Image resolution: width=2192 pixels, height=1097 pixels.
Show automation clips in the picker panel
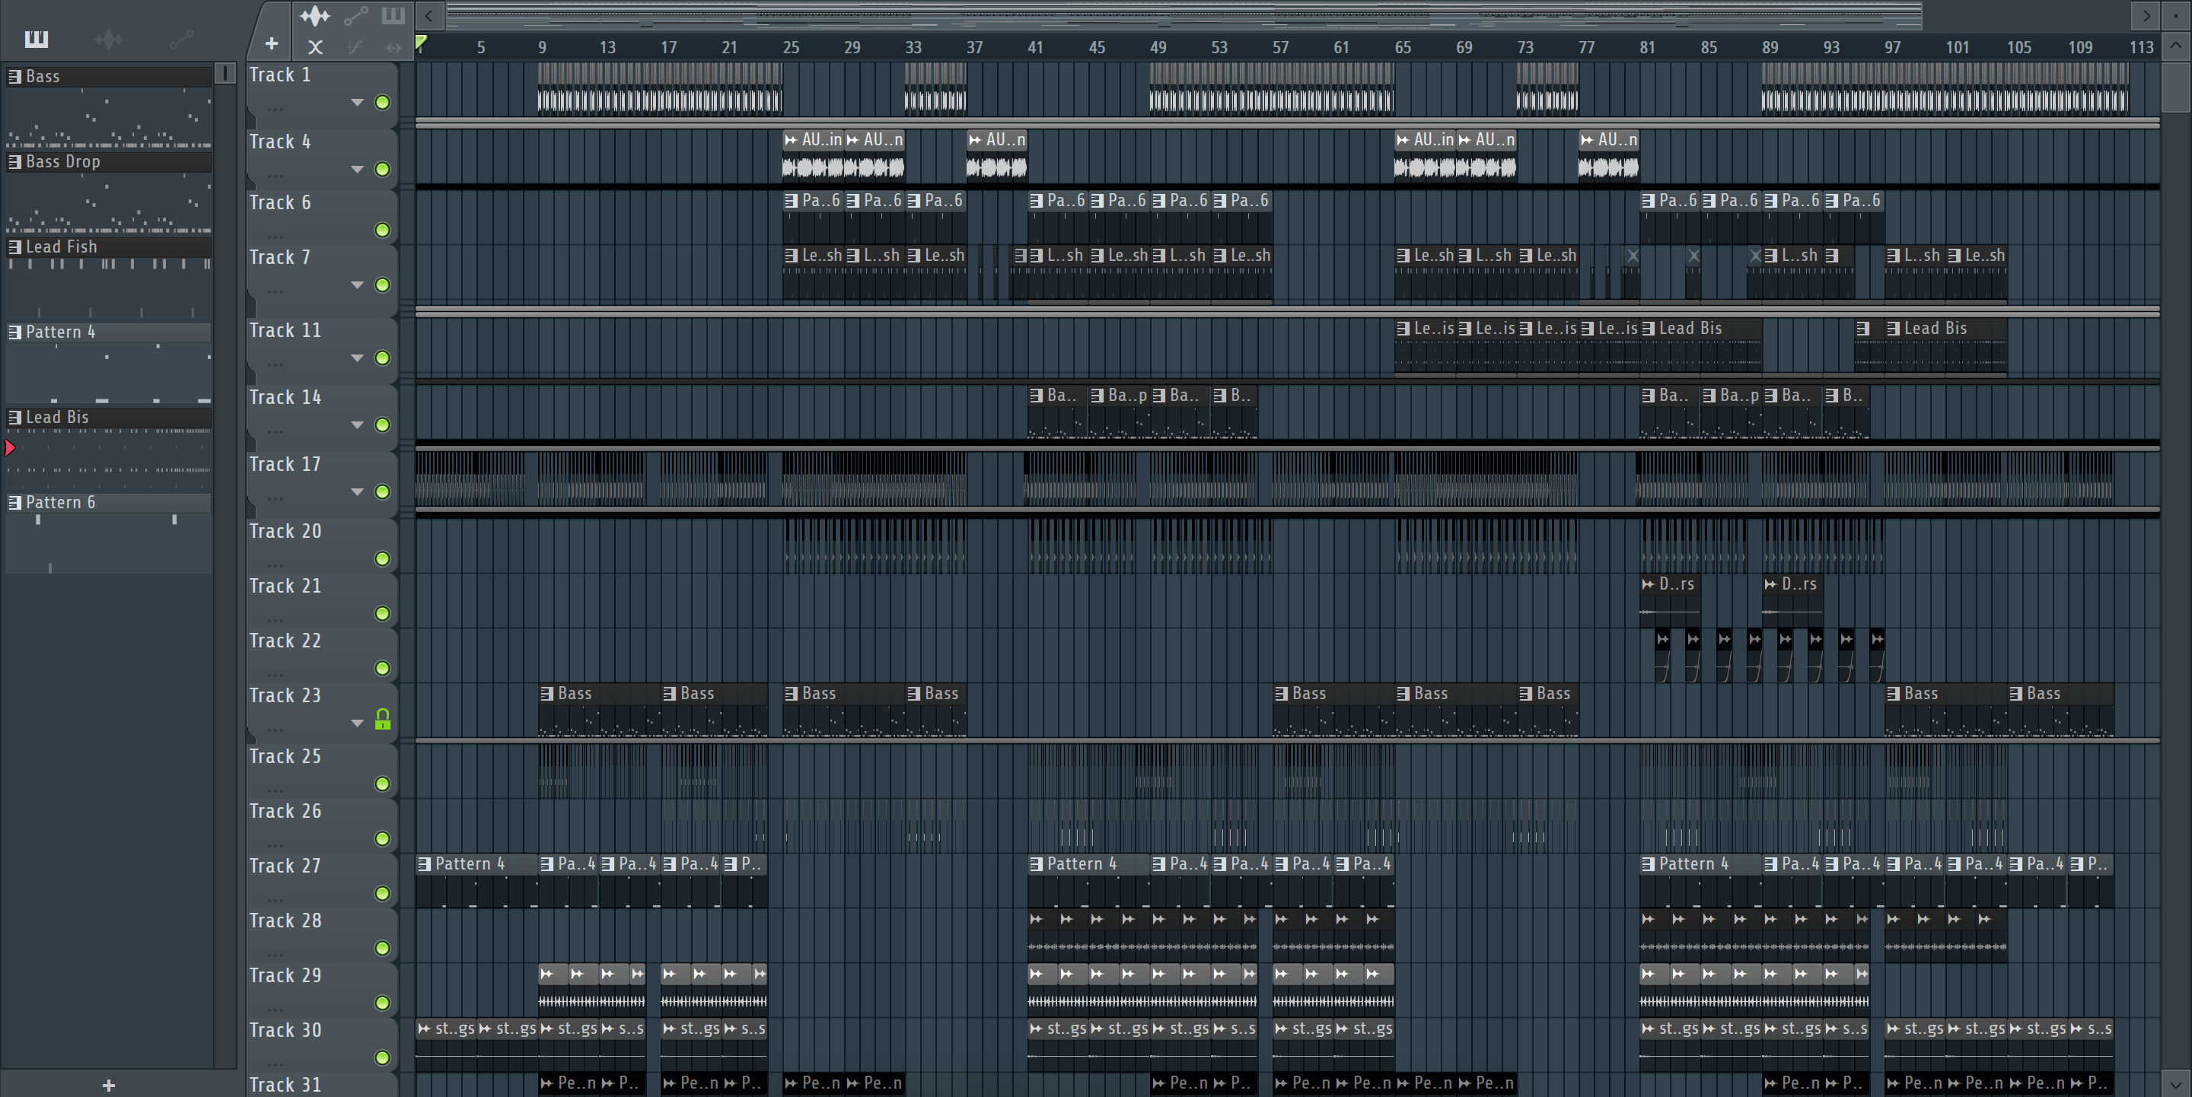pos(181,39)
